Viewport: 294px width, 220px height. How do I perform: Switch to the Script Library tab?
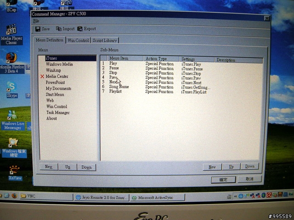tap(105, 40)
